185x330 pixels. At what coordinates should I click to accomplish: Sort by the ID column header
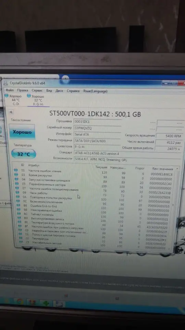[23, 165]
